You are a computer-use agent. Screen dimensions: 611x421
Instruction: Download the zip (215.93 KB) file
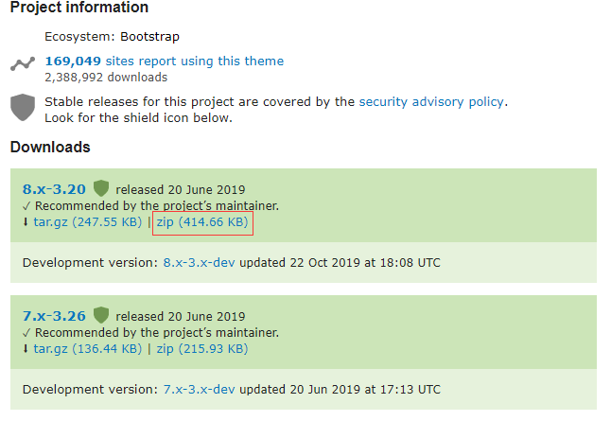202,348
